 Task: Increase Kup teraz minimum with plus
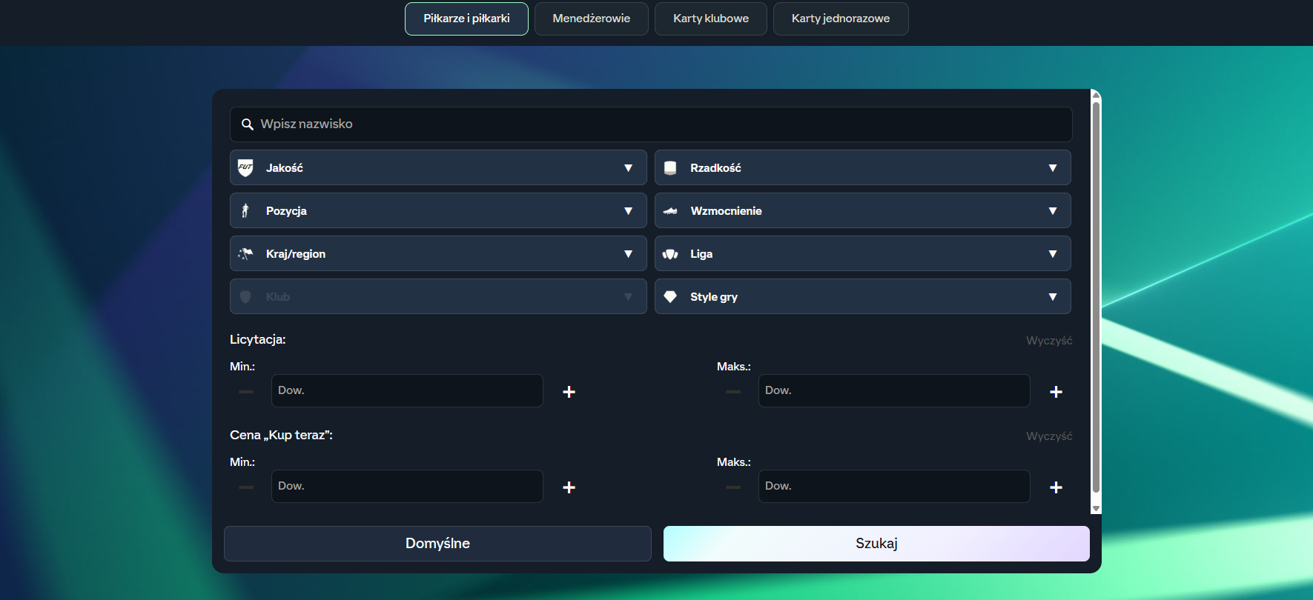(569, 487)
